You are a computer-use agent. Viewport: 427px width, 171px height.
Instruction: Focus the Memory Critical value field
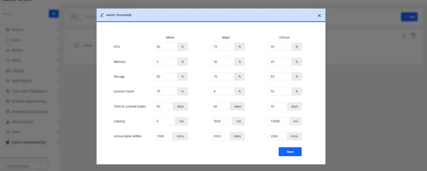point(280,62)
